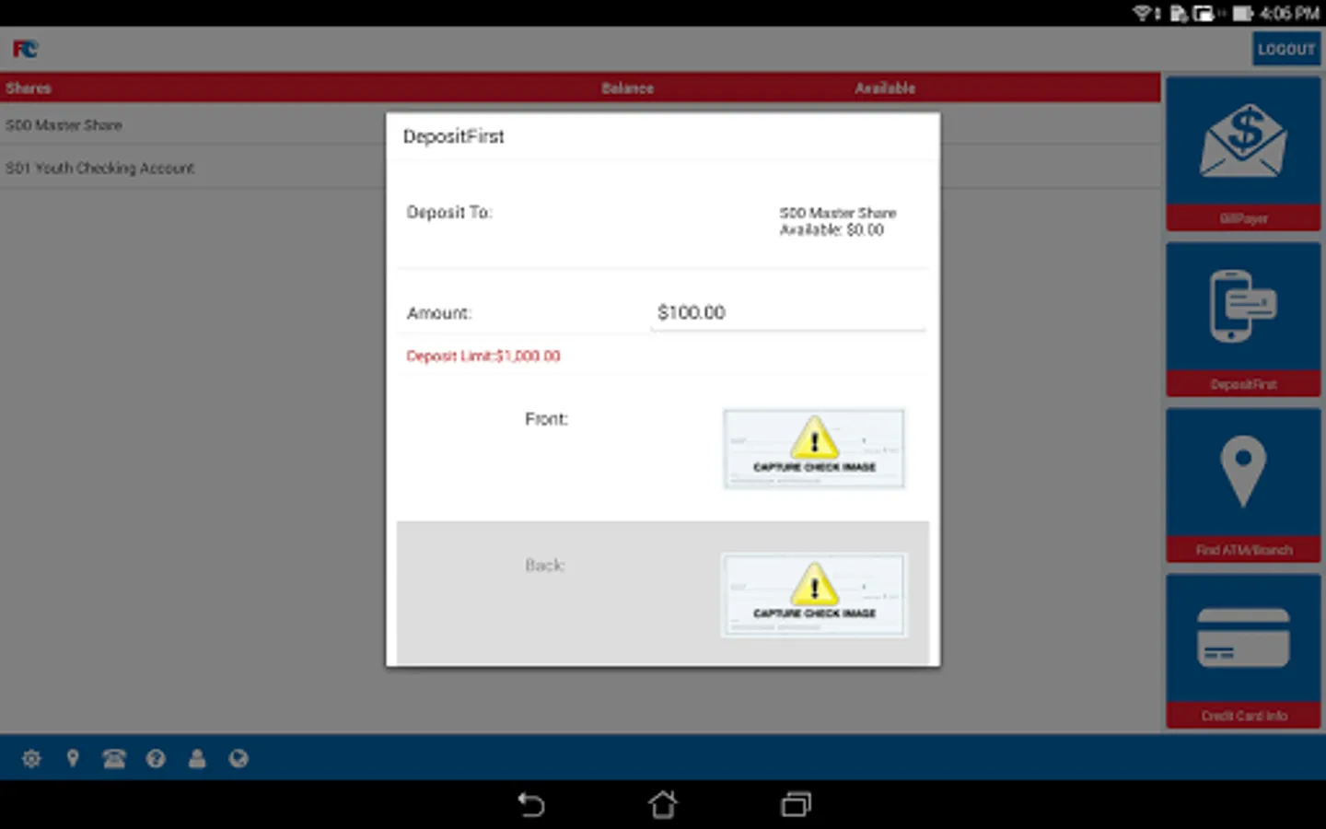Capture the Front check image
1326x829 pixels.
[x=814, y=449]
